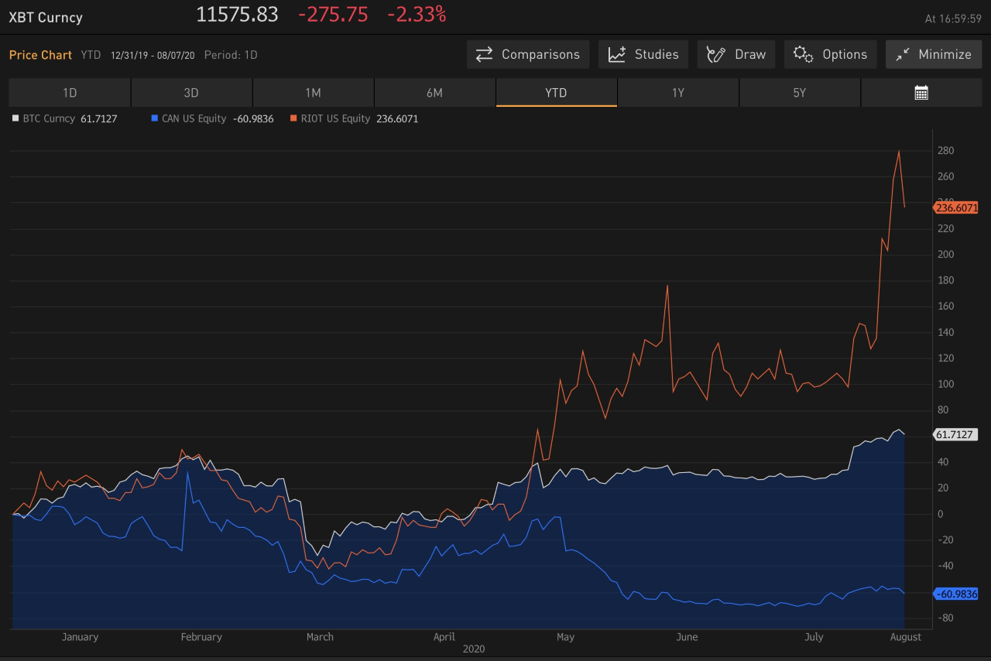Click the Minimize arrows icon

(902, 54)
